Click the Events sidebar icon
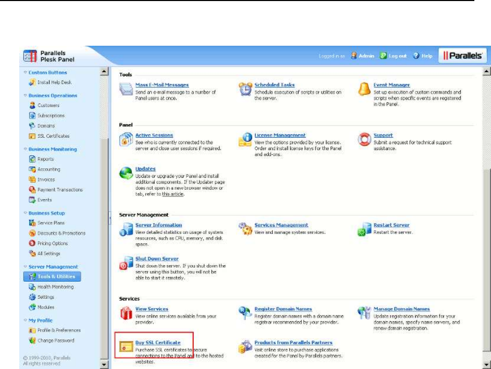The image size is (491, 369). pos(32,200)
